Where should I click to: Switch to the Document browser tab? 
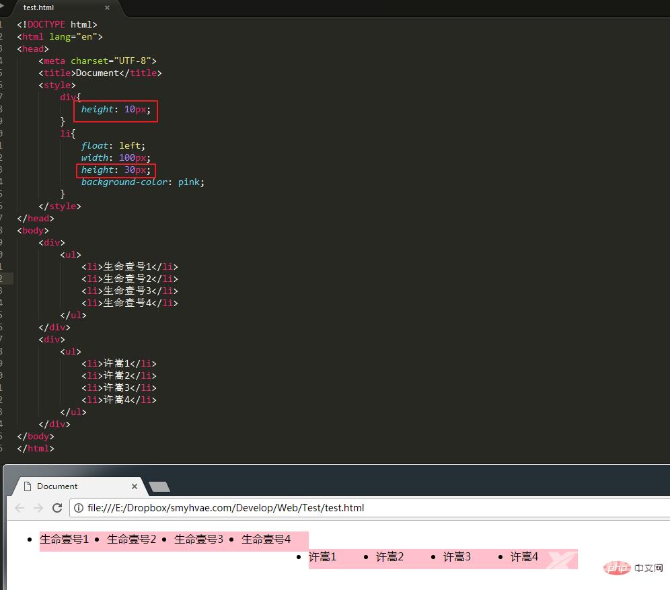(57, 486)
